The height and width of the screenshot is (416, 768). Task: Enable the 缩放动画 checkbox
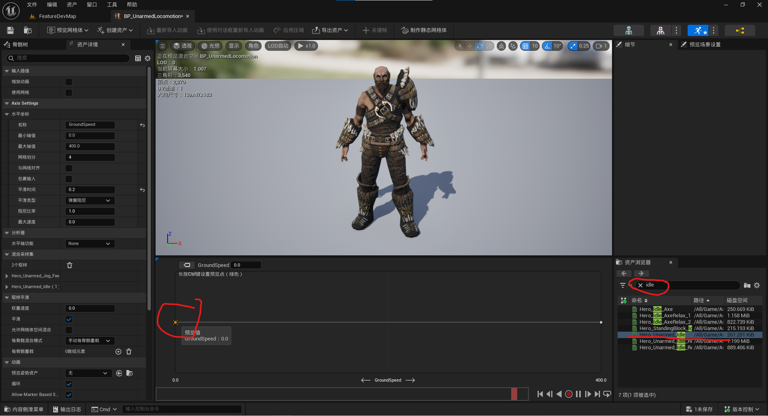coord(69,82)
